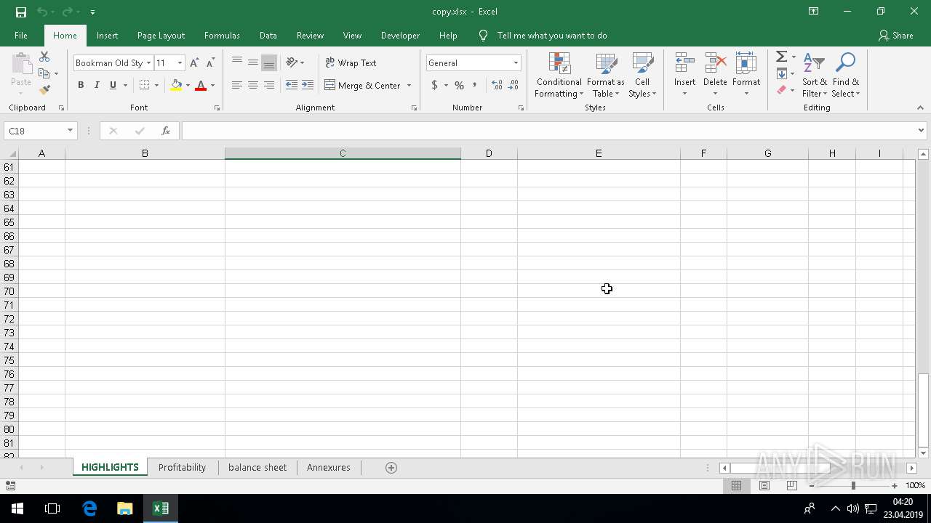931x523 pixels.
Task: Decrease font size with smaller A icon
Action: coord(210,63)
